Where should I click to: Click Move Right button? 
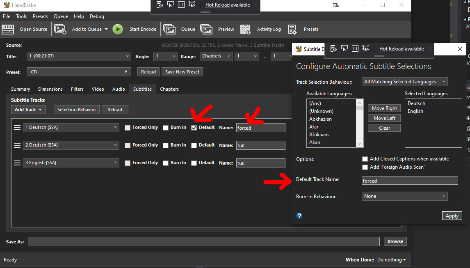[x=384, y=108]
